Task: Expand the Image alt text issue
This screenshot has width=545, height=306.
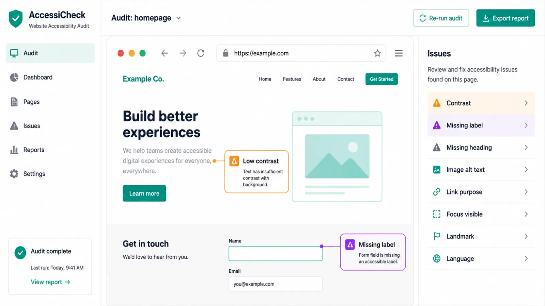Action: 481,170
